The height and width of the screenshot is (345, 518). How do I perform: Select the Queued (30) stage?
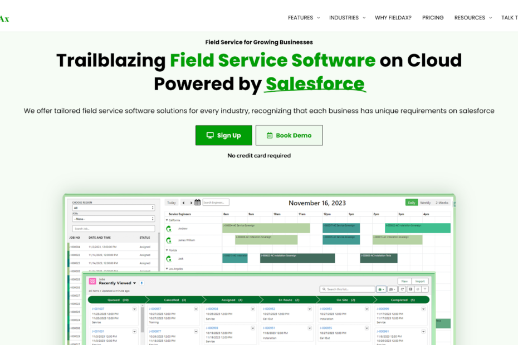pyautogui.click(x=118, y=300)
